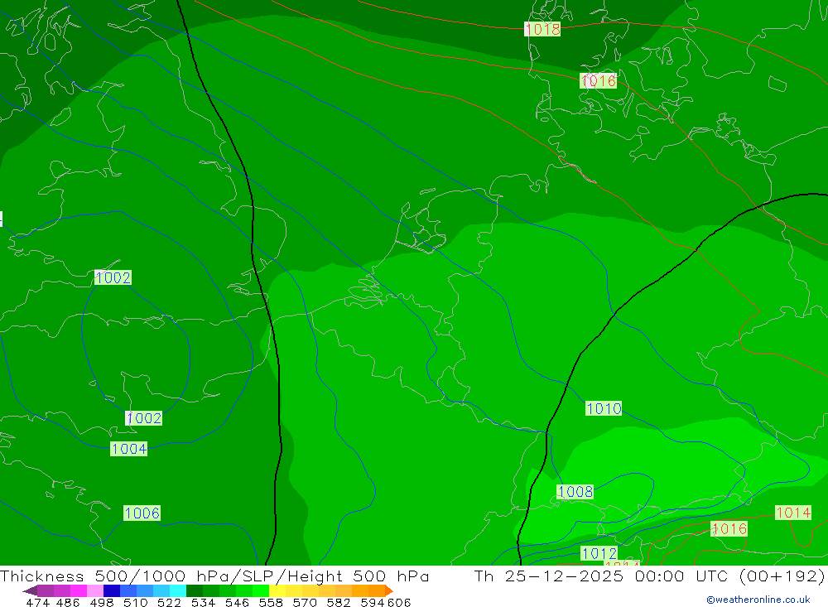Screen dimensions: 828x607
Task: Click the legend value 474
Action: coord(37,603)
